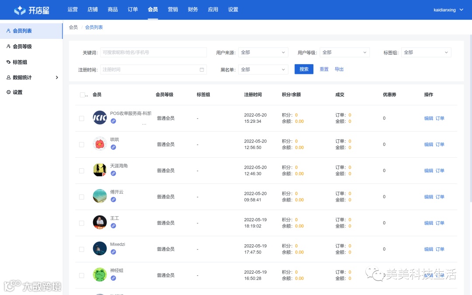This screenshot has width=472, height=295.
Task: Open the 用户来源 dropdown
Action: pos(263,52)
